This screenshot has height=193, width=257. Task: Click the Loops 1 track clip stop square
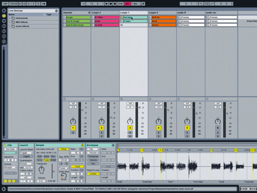pyautogui.click(x=121, y=99)
